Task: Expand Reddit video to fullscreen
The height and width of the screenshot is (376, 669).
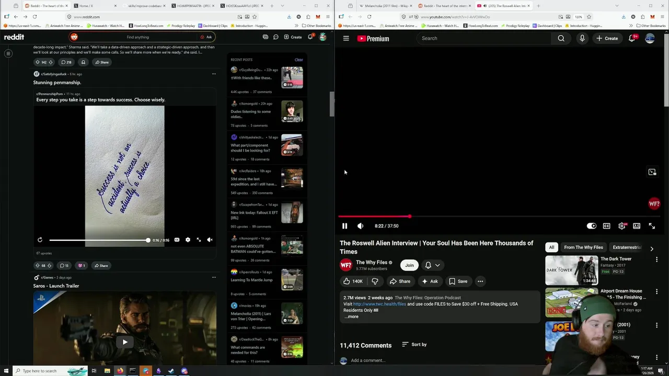Action: click(x=199, y=240)
